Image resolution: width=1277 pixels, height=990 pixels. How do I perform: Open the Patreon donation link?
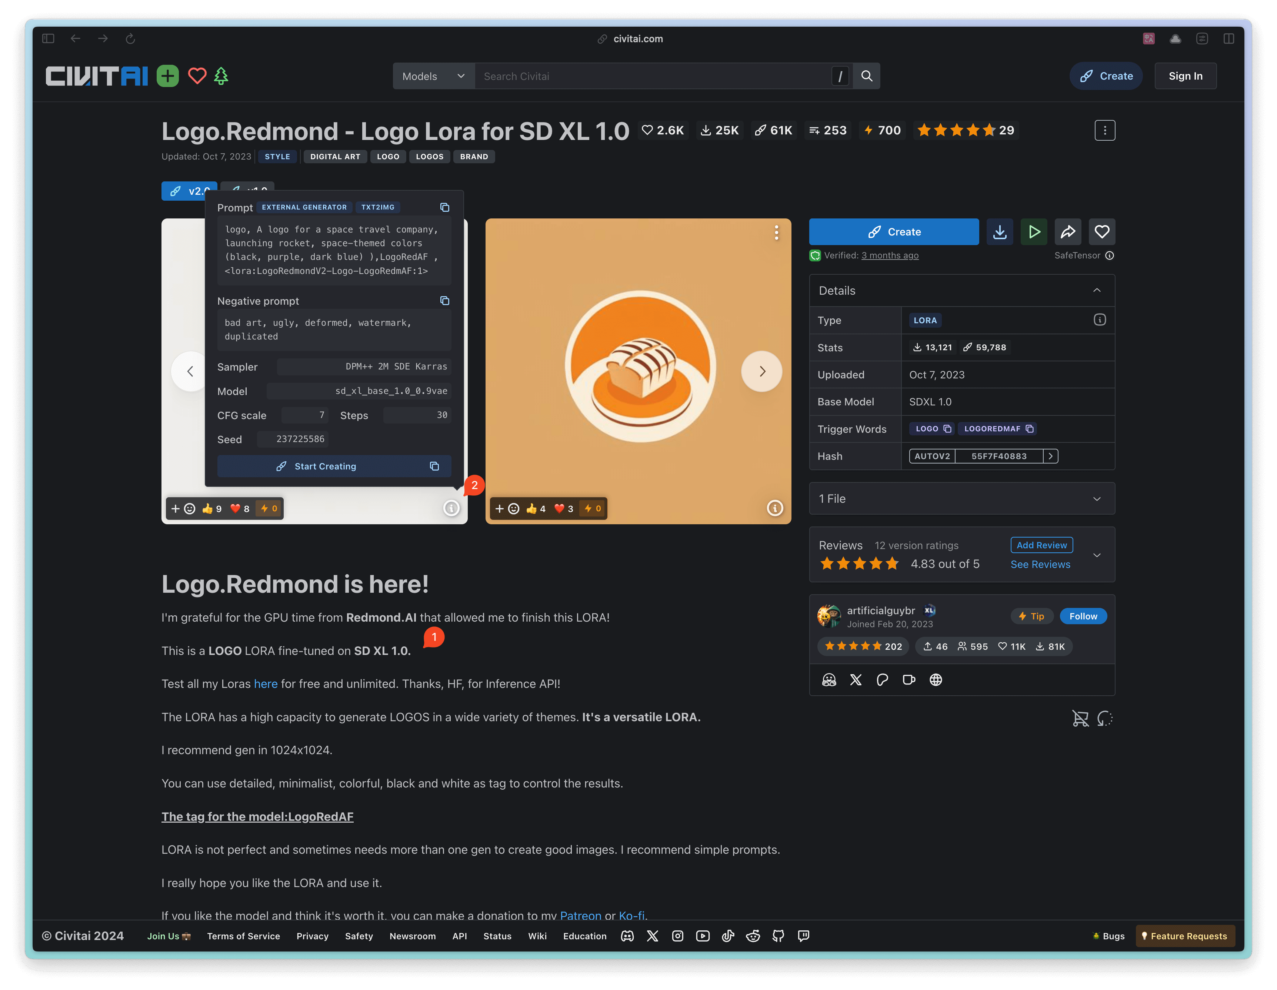click(x=581, y=916)
